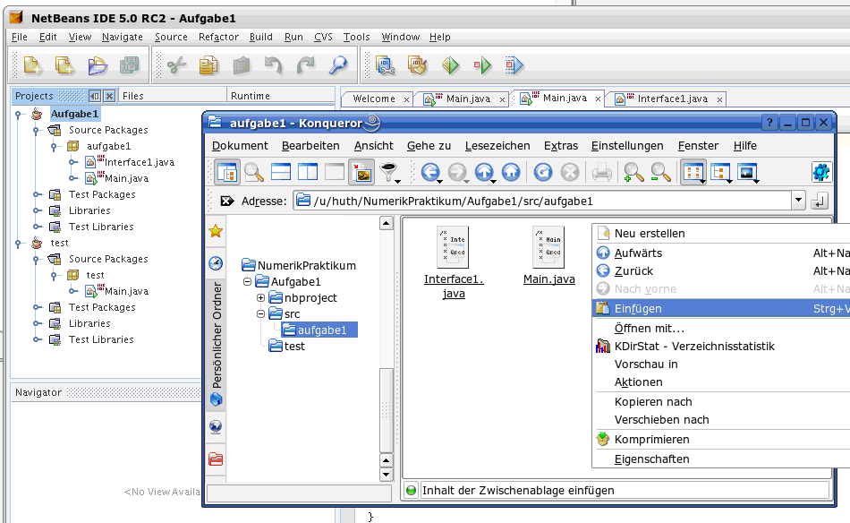The height and width of the screenshot is (523, 850).
Task: Select Einfügen from the context menu
Action: [x=638, y=308]
